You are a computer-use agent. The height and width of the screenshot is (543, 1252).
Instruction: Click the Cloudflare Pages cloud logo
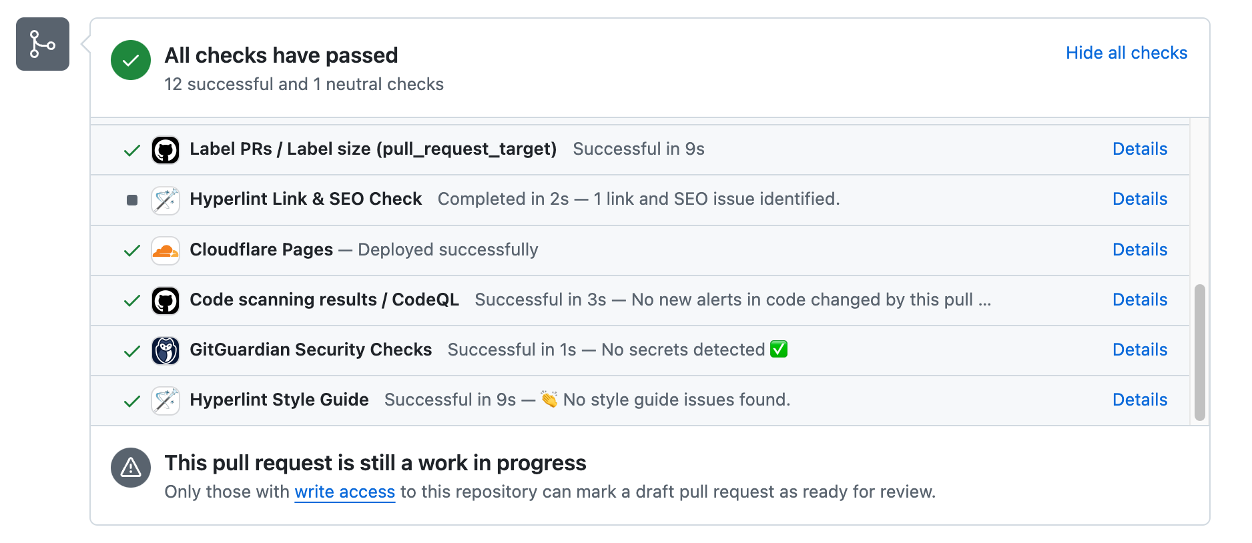point(166,251)
